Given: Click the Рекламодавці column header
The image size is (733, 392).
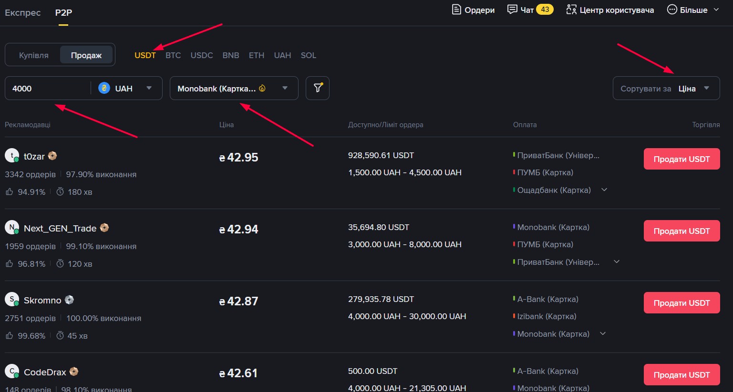Looking at the screenshot, I should (28, 125).
